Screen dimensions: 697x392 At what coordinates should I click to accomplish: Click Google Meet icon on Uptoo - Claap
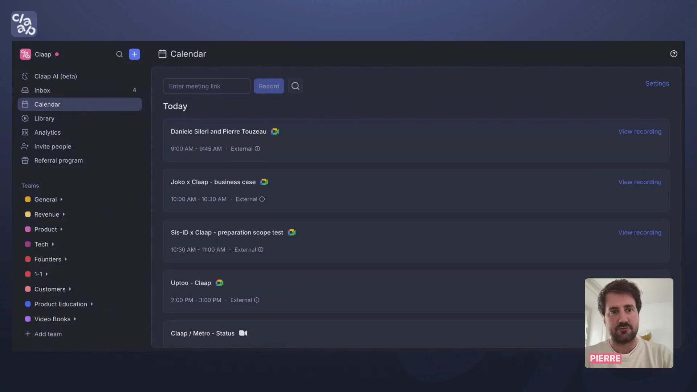[220, 283]
